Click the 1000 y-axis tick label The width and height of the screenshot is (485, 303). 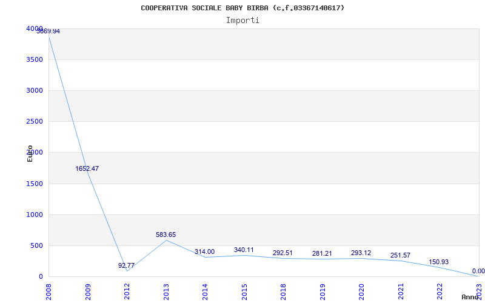click(34, 215)
